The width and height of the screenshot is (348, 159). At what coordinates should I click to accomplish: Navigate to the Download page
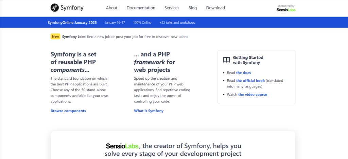(215, 8)
